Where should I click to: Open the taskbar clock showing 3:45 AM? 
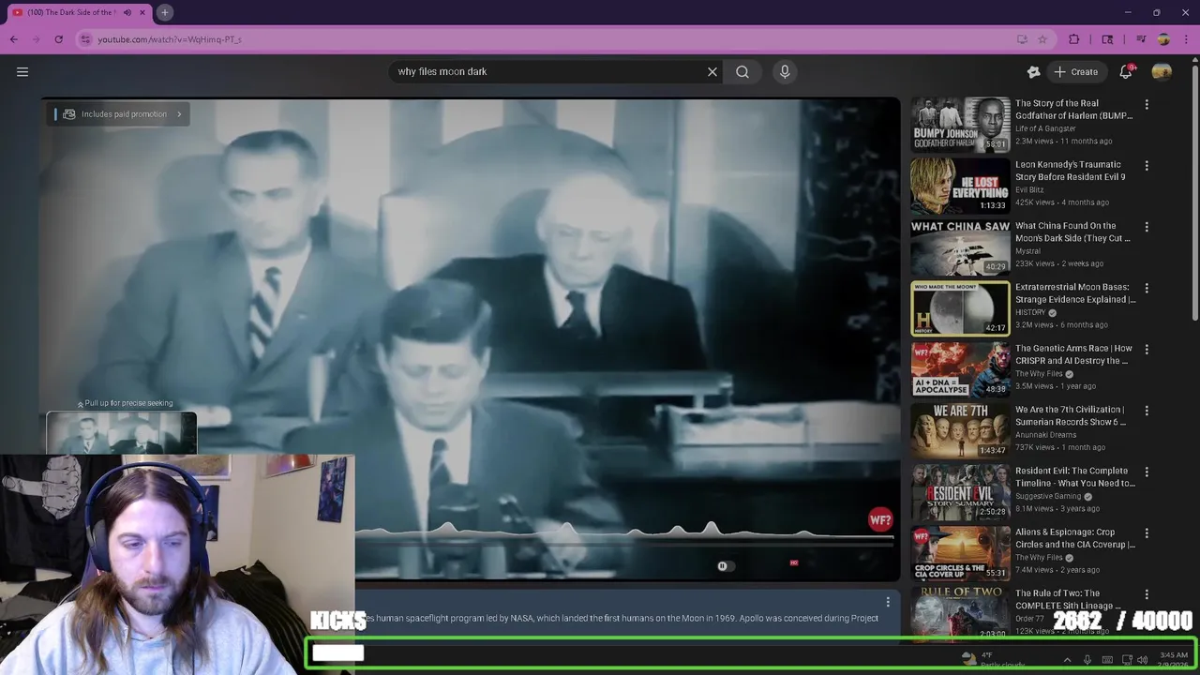(x=1174, y=660)
